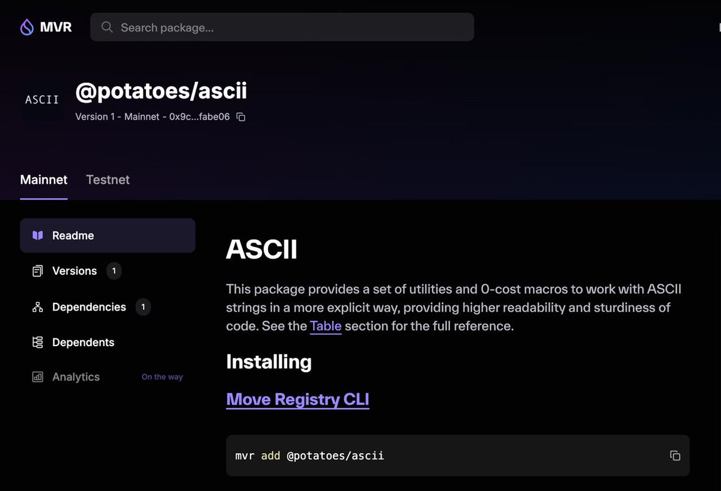Click the 'Version 1 - Mainnet' text
Image resolution: width=721 pixels, height=491 pixels.
tap(117, 117)
